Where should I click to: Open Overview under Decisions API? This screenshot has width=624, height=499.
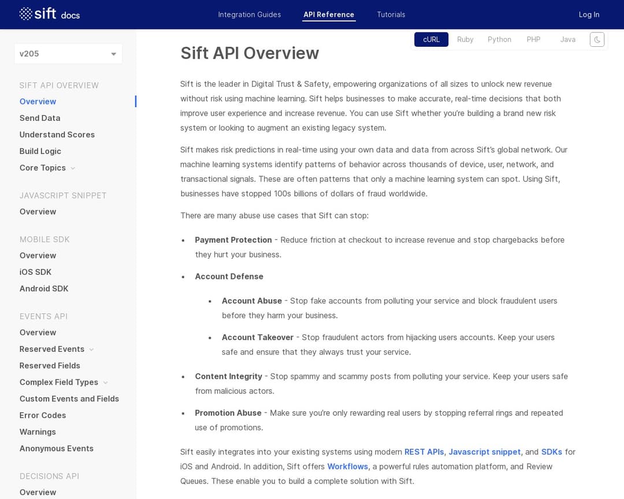point(38,492)
